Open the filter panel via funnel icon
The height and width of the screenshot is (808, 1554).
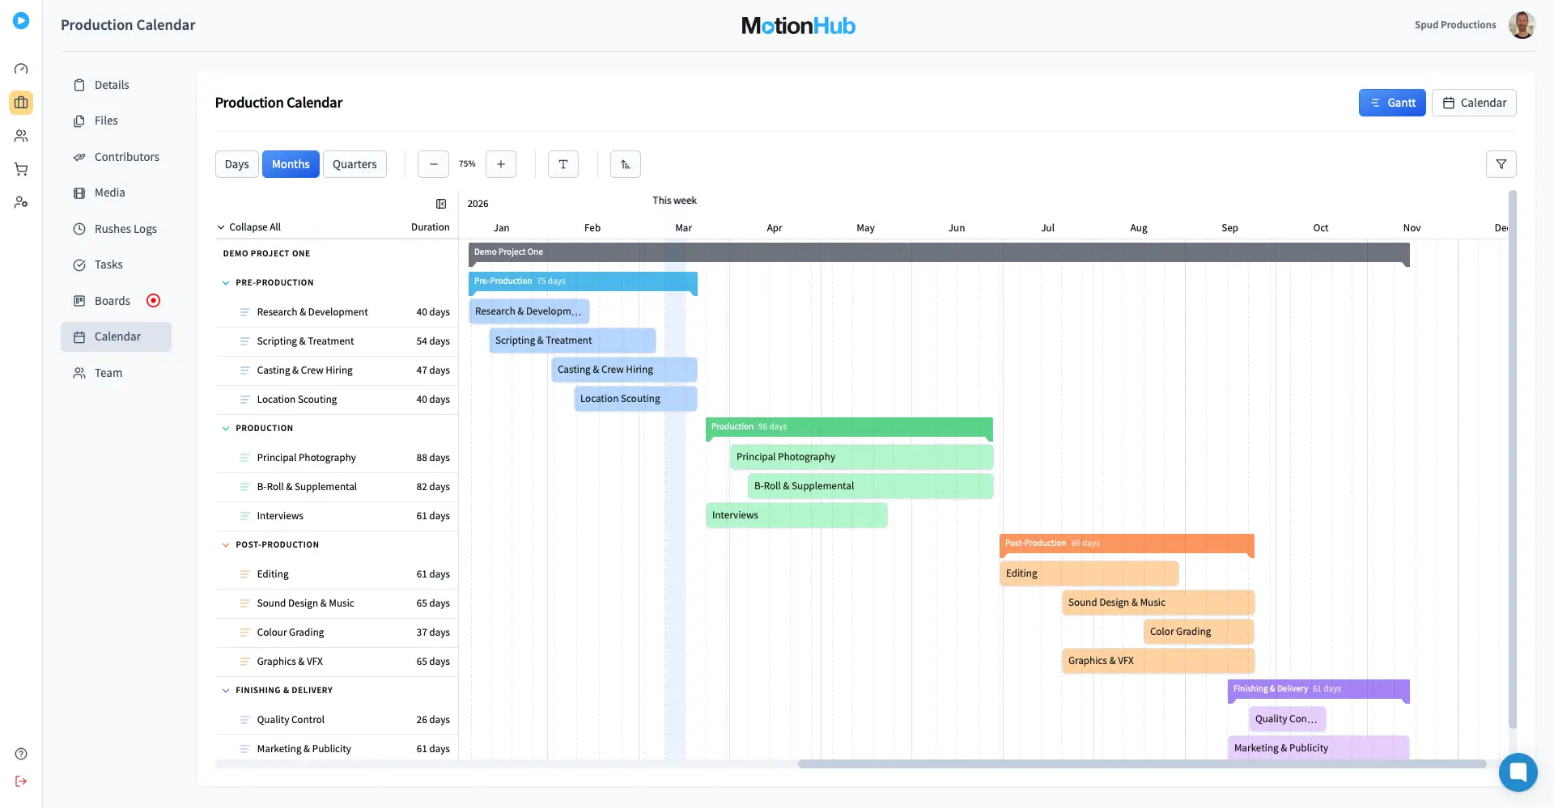pyautogui.click(x=1501, y=163)
